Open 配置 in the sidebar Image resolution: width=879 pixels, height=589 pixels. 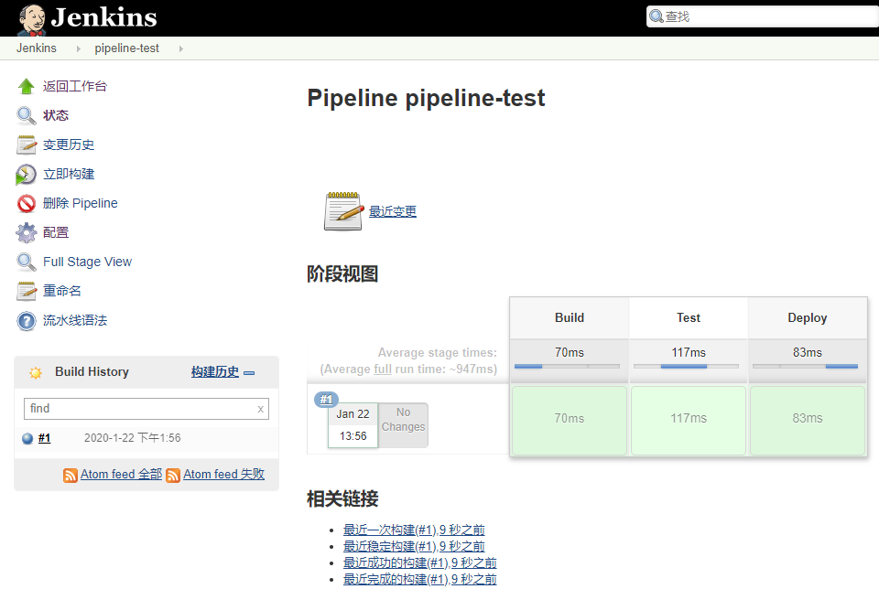pos(56,232)
